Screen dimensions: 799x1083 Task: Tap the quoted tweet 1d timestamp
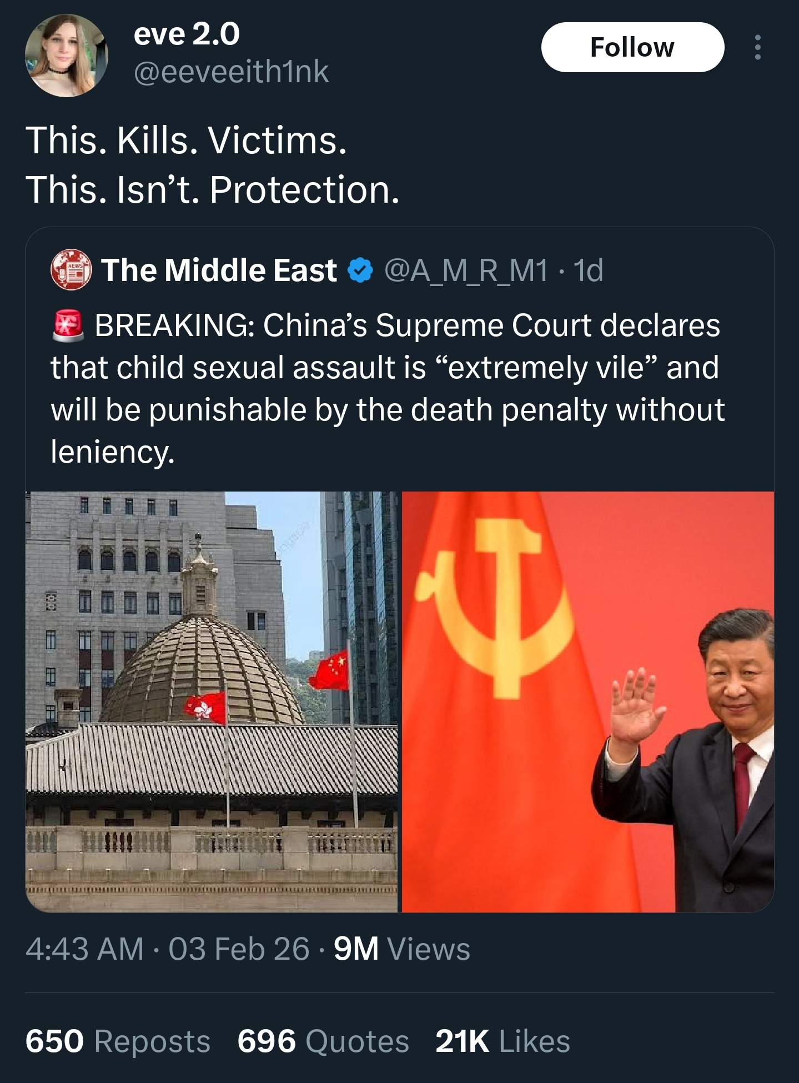[588, 270]
